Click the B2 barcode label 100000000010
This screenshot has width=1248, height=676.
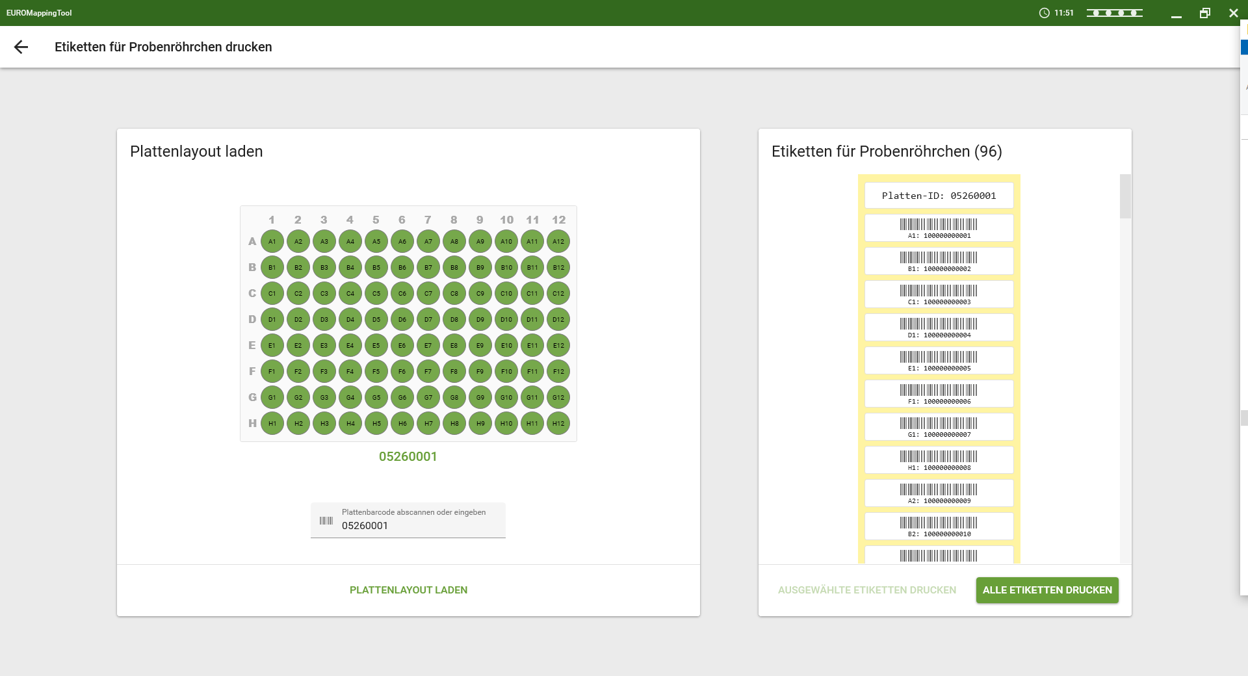tap(939, 526)
